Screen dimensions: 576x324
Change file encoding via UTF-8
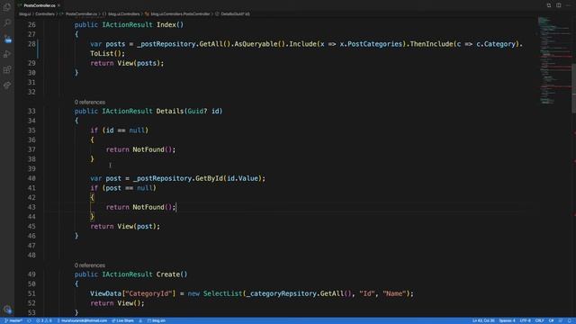(525, 320)
